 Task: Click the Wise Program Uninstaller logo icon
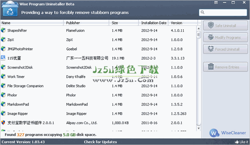click(10, 9)
